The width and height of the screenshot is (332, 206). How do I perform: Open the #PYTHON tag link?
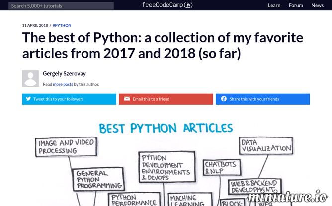pos(62,25)
